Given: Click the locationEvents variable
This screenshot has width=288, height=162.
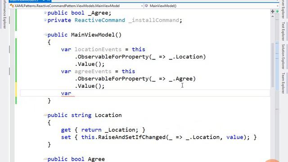Looking at the screenshot, I should pos(98,49).
